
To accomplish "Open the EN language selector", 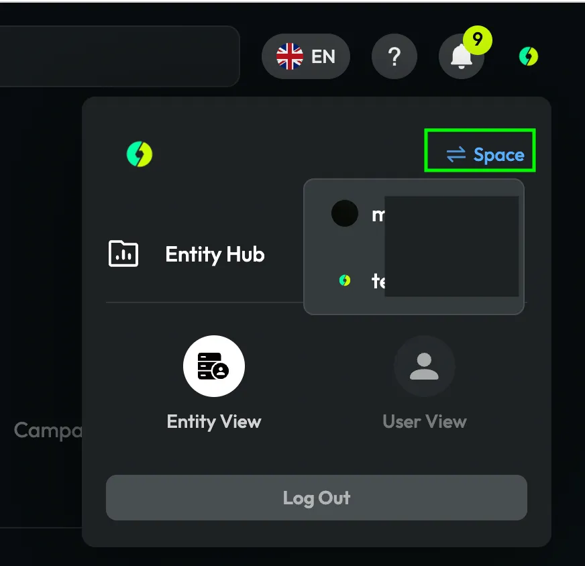I will pos(306,56).
